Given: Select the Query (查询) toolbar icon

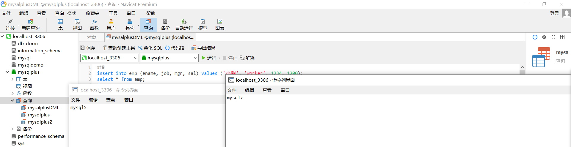Looking at the screenshot, I should click(148, 25).
